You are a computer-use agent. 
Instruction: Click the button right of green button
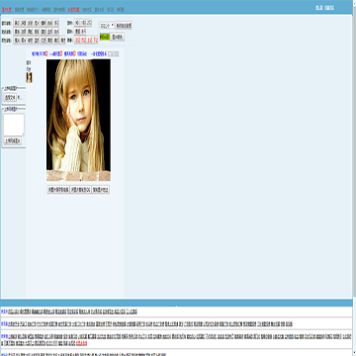[x=117, y=37]
